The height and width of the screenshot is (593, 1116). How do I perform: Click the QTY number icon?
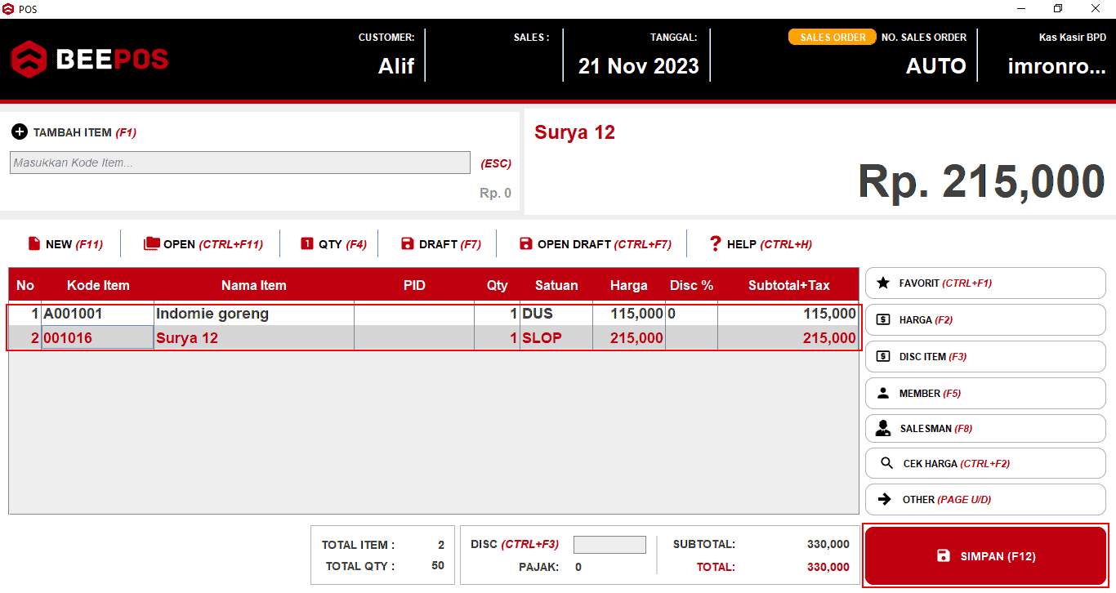307,243
